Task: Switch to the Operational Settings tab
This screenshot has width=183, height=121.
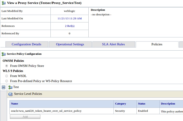Action: coord(70,44)
